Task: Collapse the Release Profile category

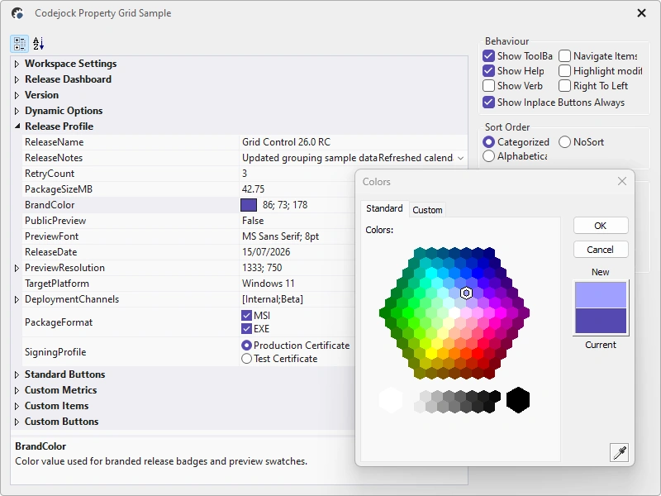Action: (17, 126)
